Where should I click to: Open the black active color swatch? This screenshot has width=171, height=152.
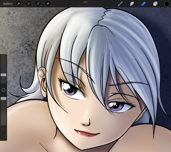tap(167, 4)
